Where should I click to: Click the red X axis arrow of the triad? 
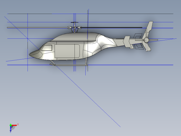(14, 125)
